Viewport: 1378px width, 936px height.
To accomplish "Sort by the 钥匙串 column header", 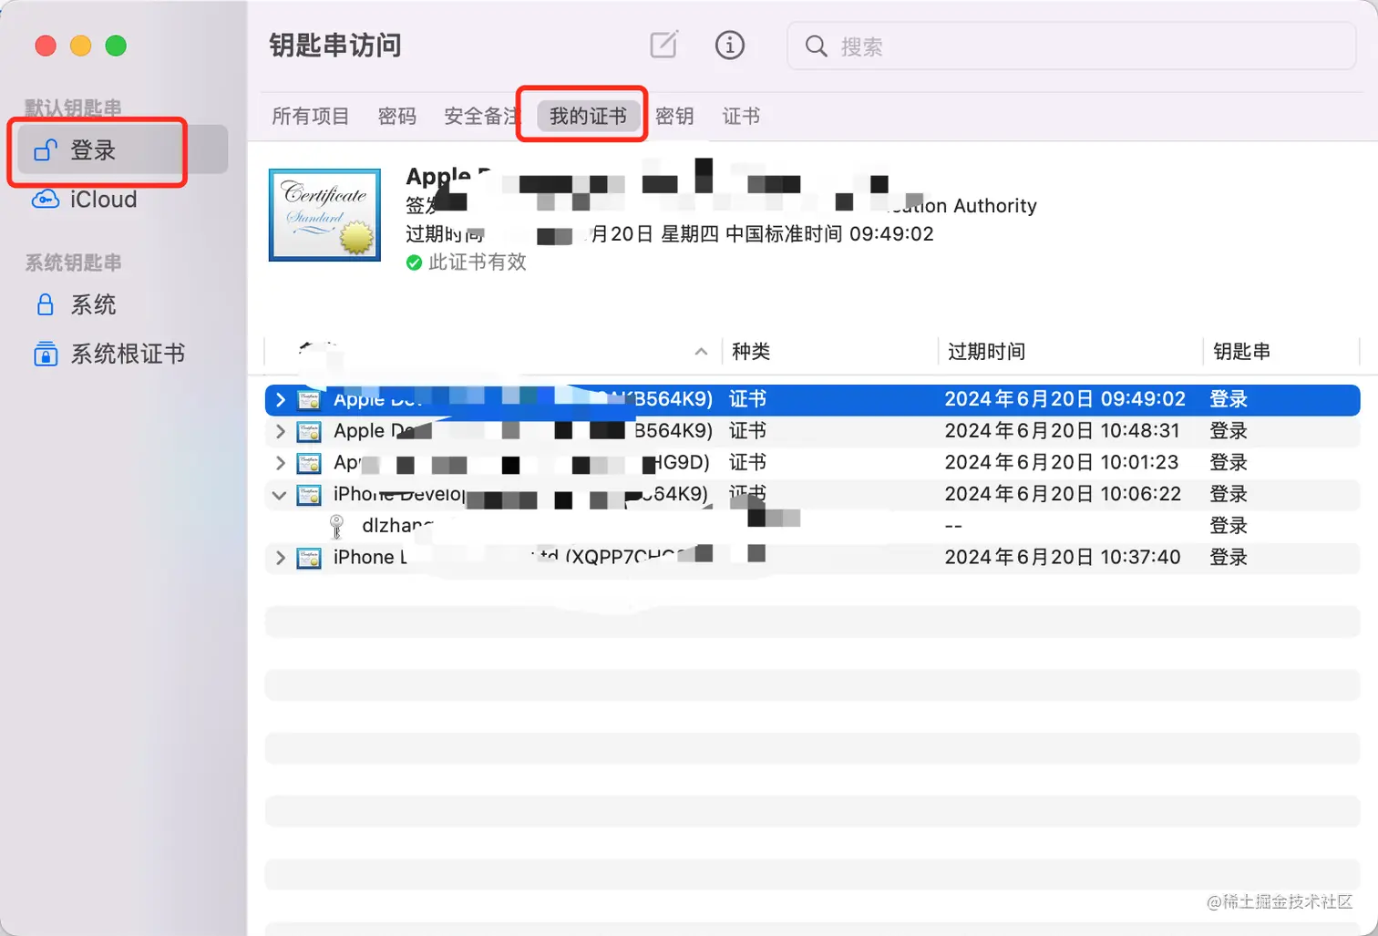I will [1241, 351].
